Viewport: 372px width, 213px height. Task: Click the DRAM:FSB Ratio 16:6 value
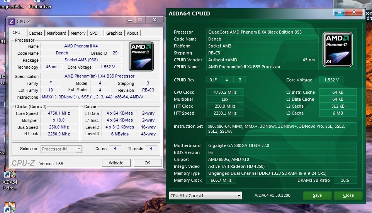click(x=345, y=180)
